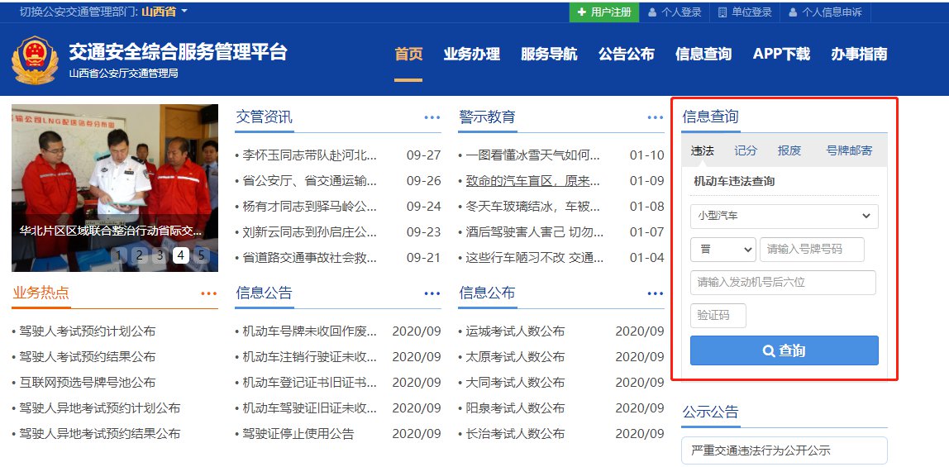Click 用户注册 green register button

604,12
